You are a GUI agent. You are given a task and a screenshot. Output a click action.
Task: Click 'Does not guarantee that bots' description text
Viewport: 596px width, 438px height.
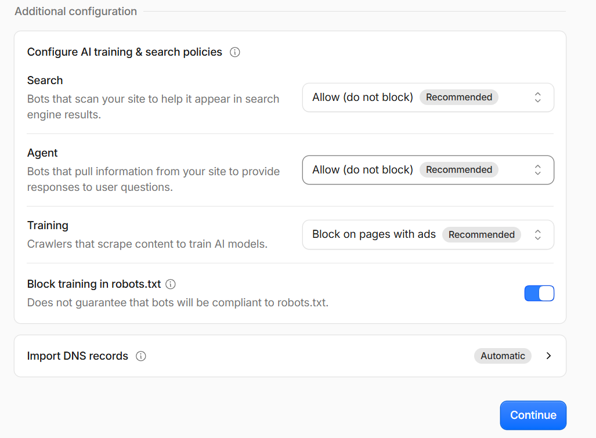(178, 303)
